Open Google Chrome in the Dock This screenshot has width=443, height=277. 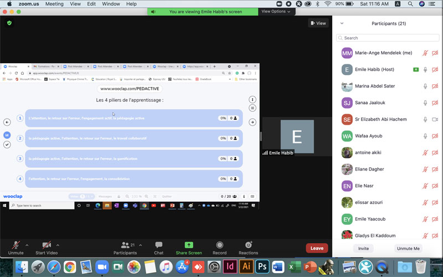coord(70,266)
